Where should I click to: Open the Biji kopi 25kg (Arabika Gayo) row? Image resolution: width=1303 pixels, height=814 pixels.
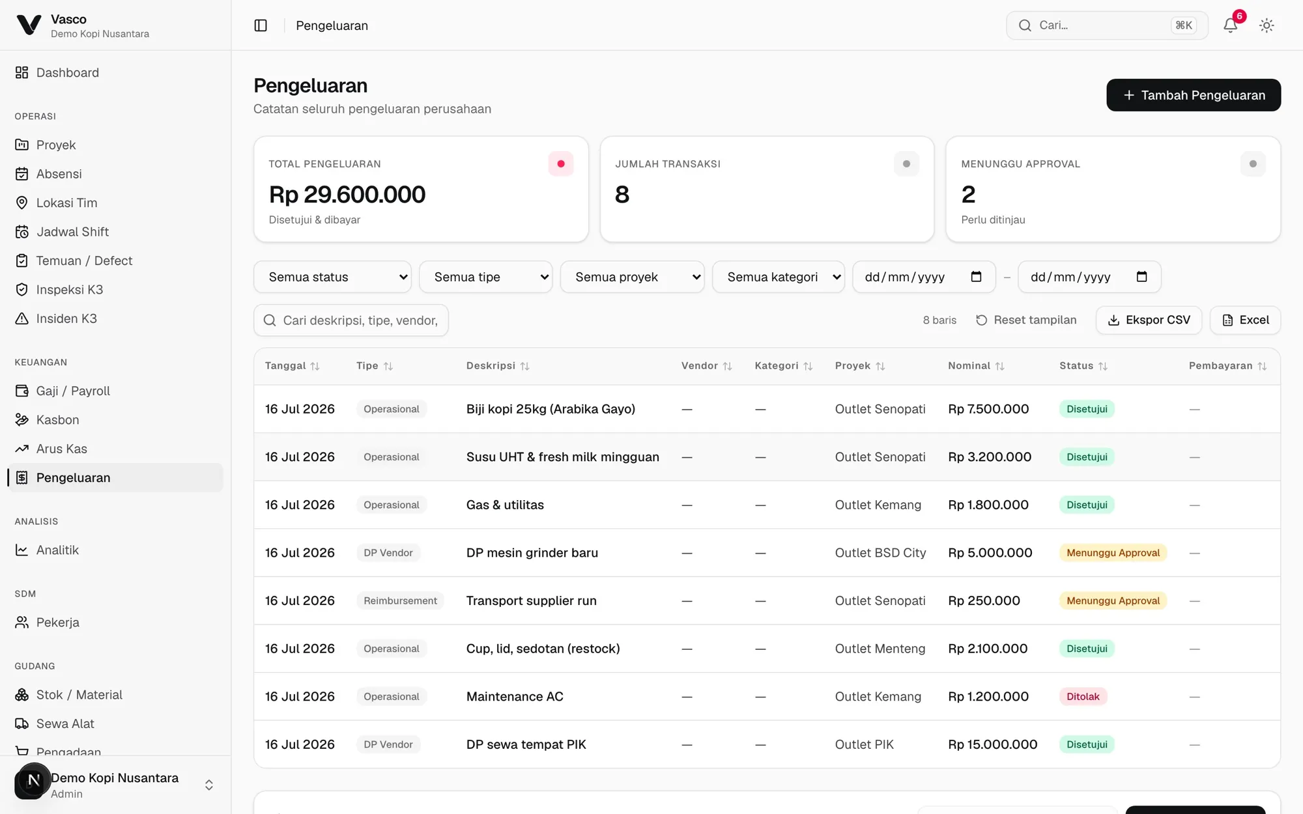click(x=767, y=409)
